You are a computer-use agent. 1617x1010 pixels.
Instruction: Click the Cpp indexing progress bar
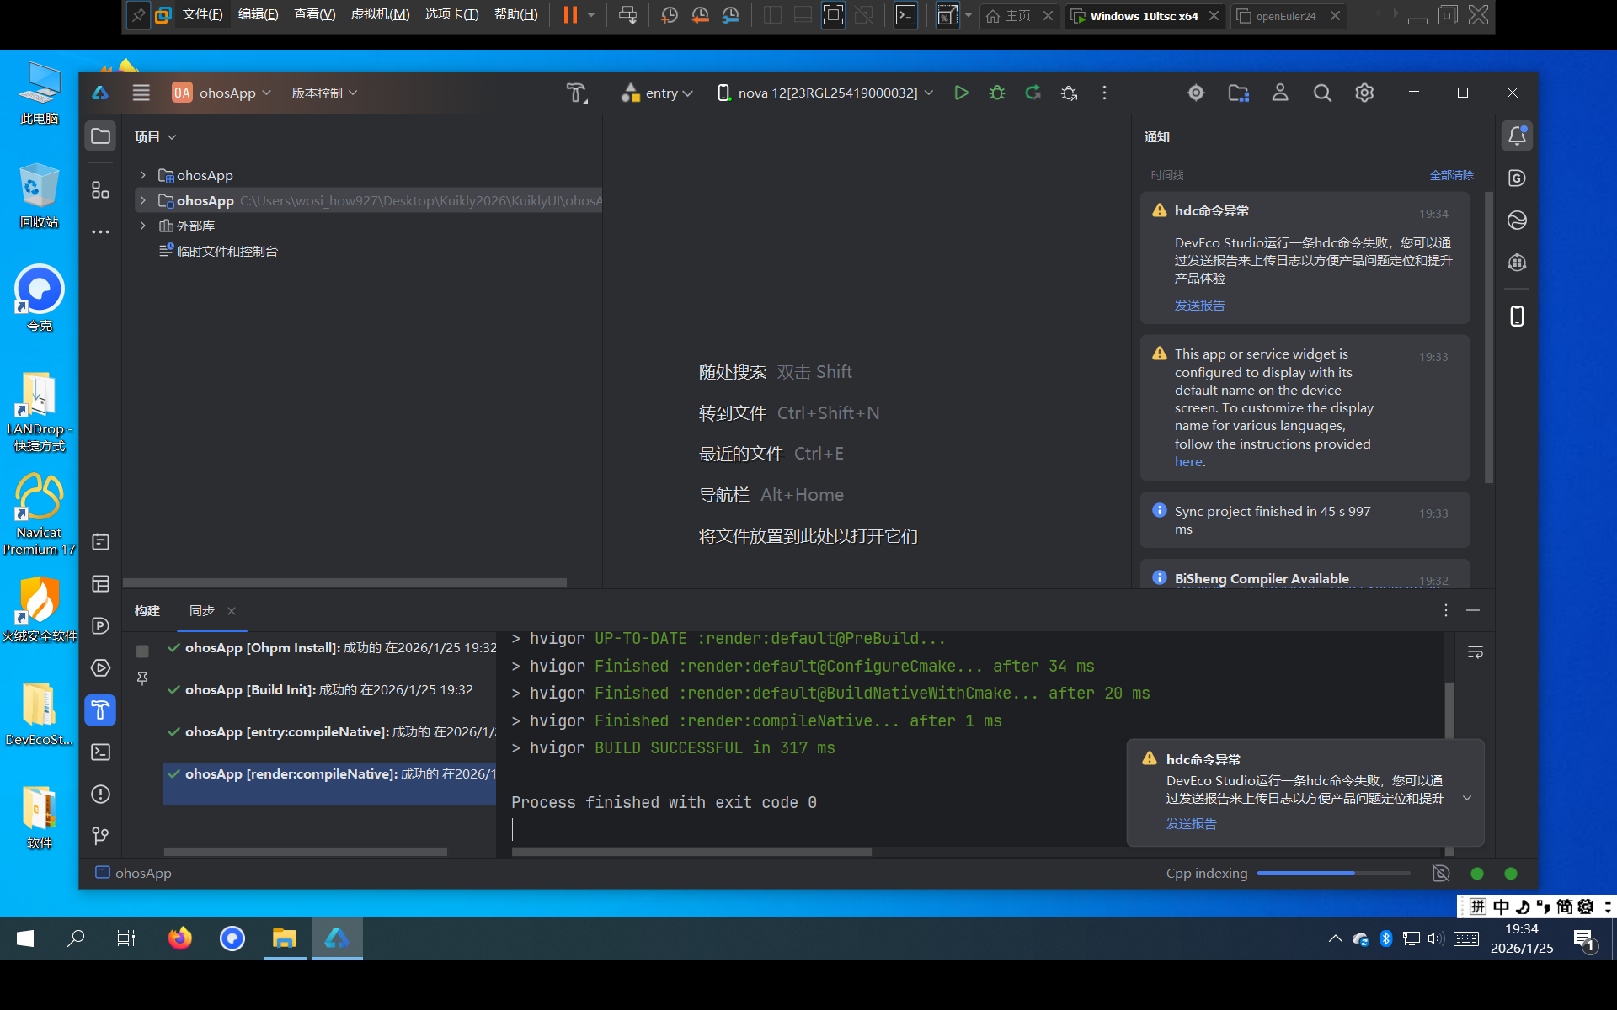pyautogui.click(x=1333, y=873)
